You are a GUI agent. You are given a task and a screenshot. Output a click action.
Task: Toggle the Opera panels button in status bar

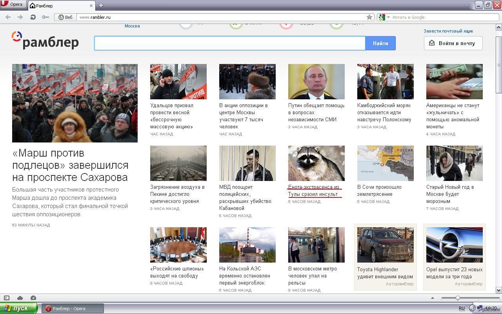(x=7, y=298)
